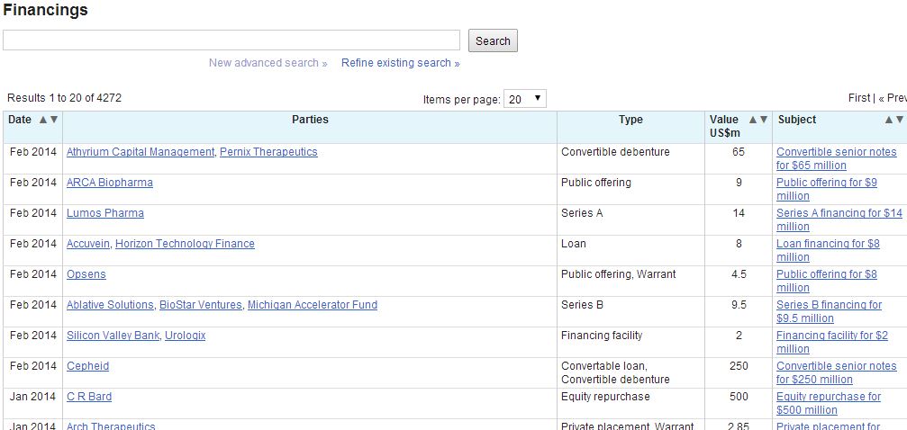Sort Date column descending arrow
This screenshot has height=430, width=907.
click(x=54, y=120)
